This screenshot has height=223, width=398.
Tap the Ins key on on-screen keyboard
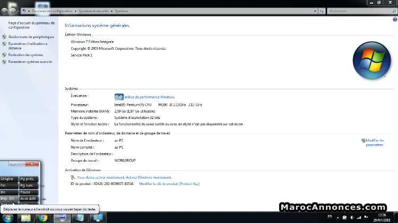pyautogui.click(x=9, y=192)
